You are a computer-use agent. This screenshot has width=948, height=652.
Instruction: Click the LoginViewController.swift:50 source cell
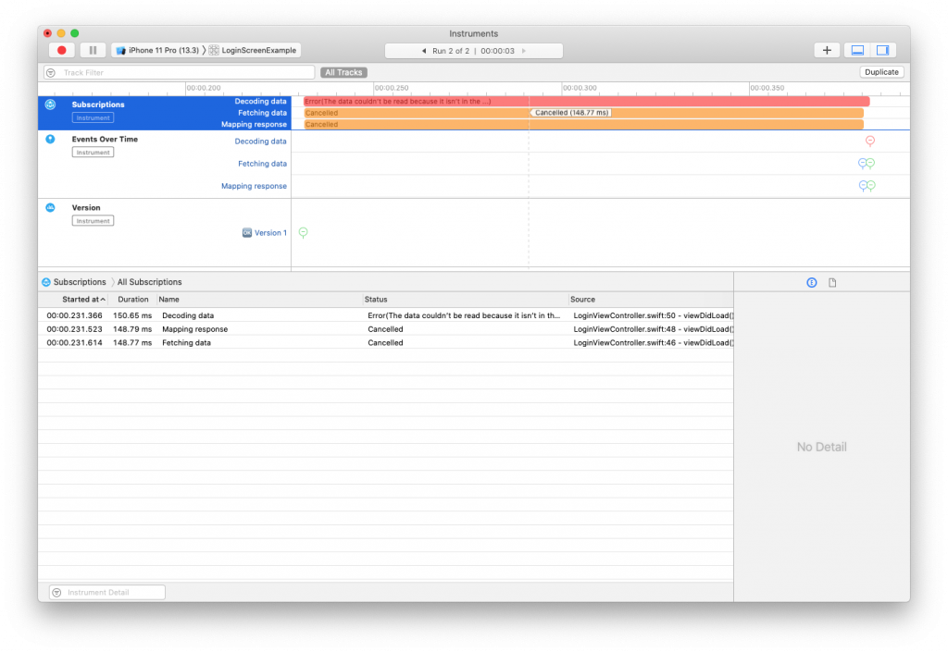point(653,315)
